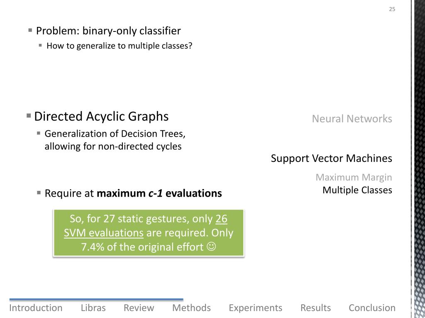Click the smiley face icon

point(211,246)
